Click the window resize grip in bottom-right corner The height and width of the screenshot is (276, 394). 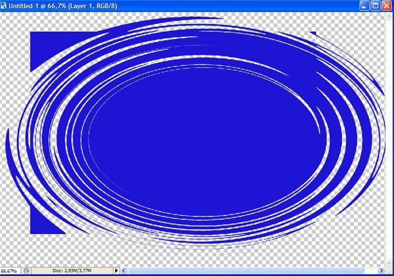point(388,270)
